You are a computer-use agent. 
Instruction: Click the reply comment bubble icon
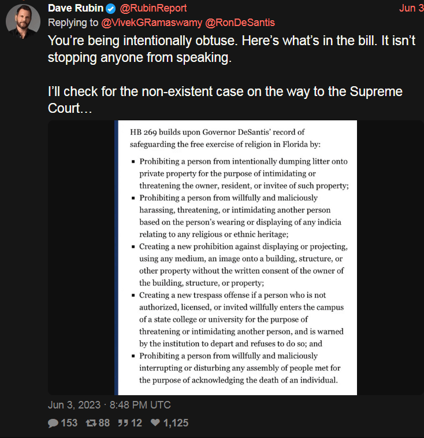pos(53,423)
